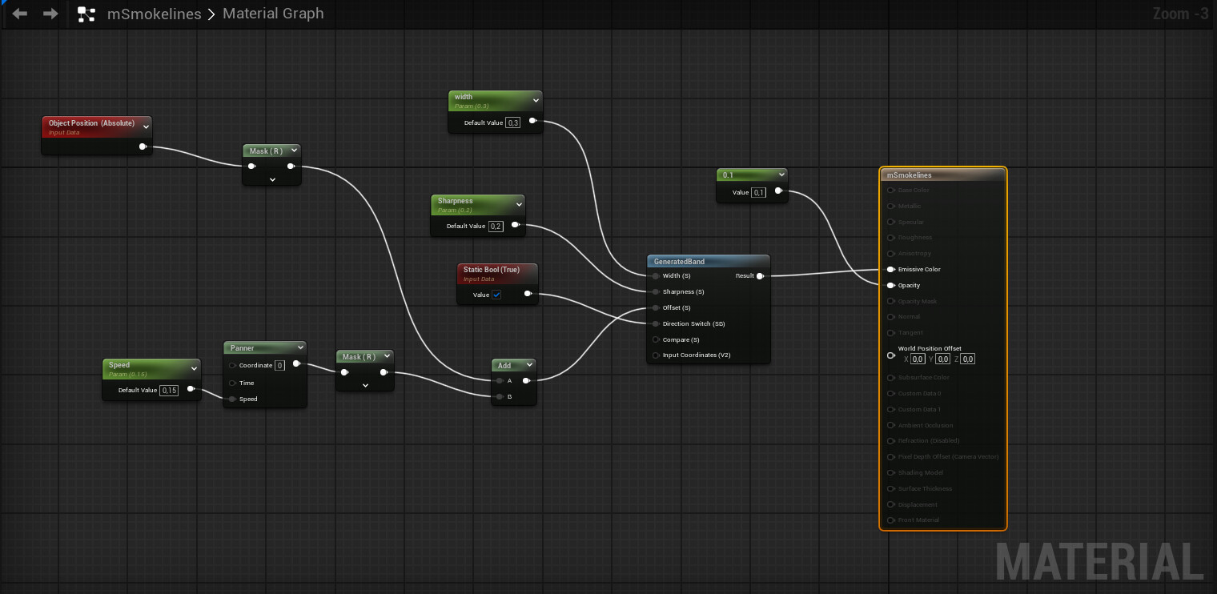Image resolution: width=1217 pixels, height=594 pixels.
Task: Click the graph hierarchy icon beside mSmokelines
Action: (86, 14)
